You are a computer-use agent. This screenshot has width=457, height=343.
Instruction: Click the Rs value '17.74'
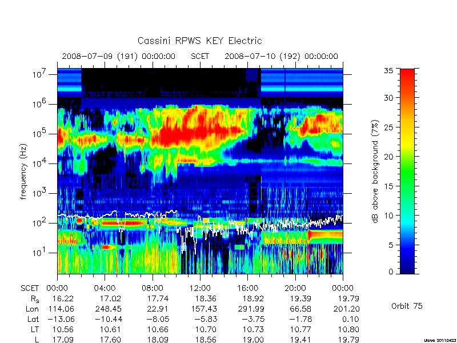(x=158, y=298)
